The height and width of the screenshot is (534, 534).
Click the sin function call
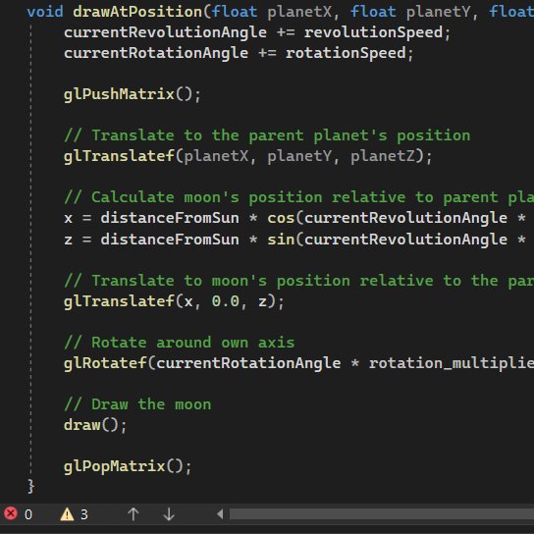click(281, 240)
